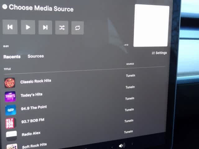199x149 pixels.
Task: Click the left chevron beside volume
Action: 112,146
